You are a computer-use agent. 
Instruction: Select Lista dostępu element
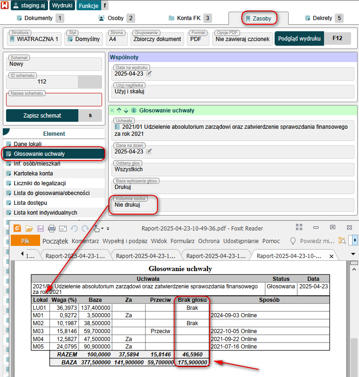point(54,203)
